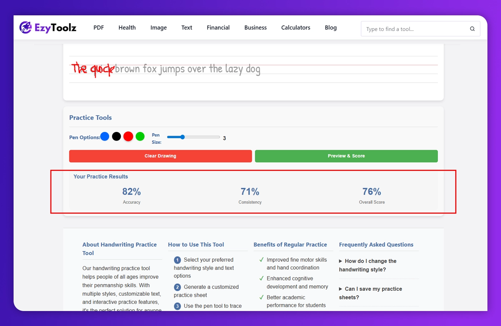The image size is (501, 326).
Task: Click the checkmark beside Enhanced cognitive development
Action: click(261, 278)
